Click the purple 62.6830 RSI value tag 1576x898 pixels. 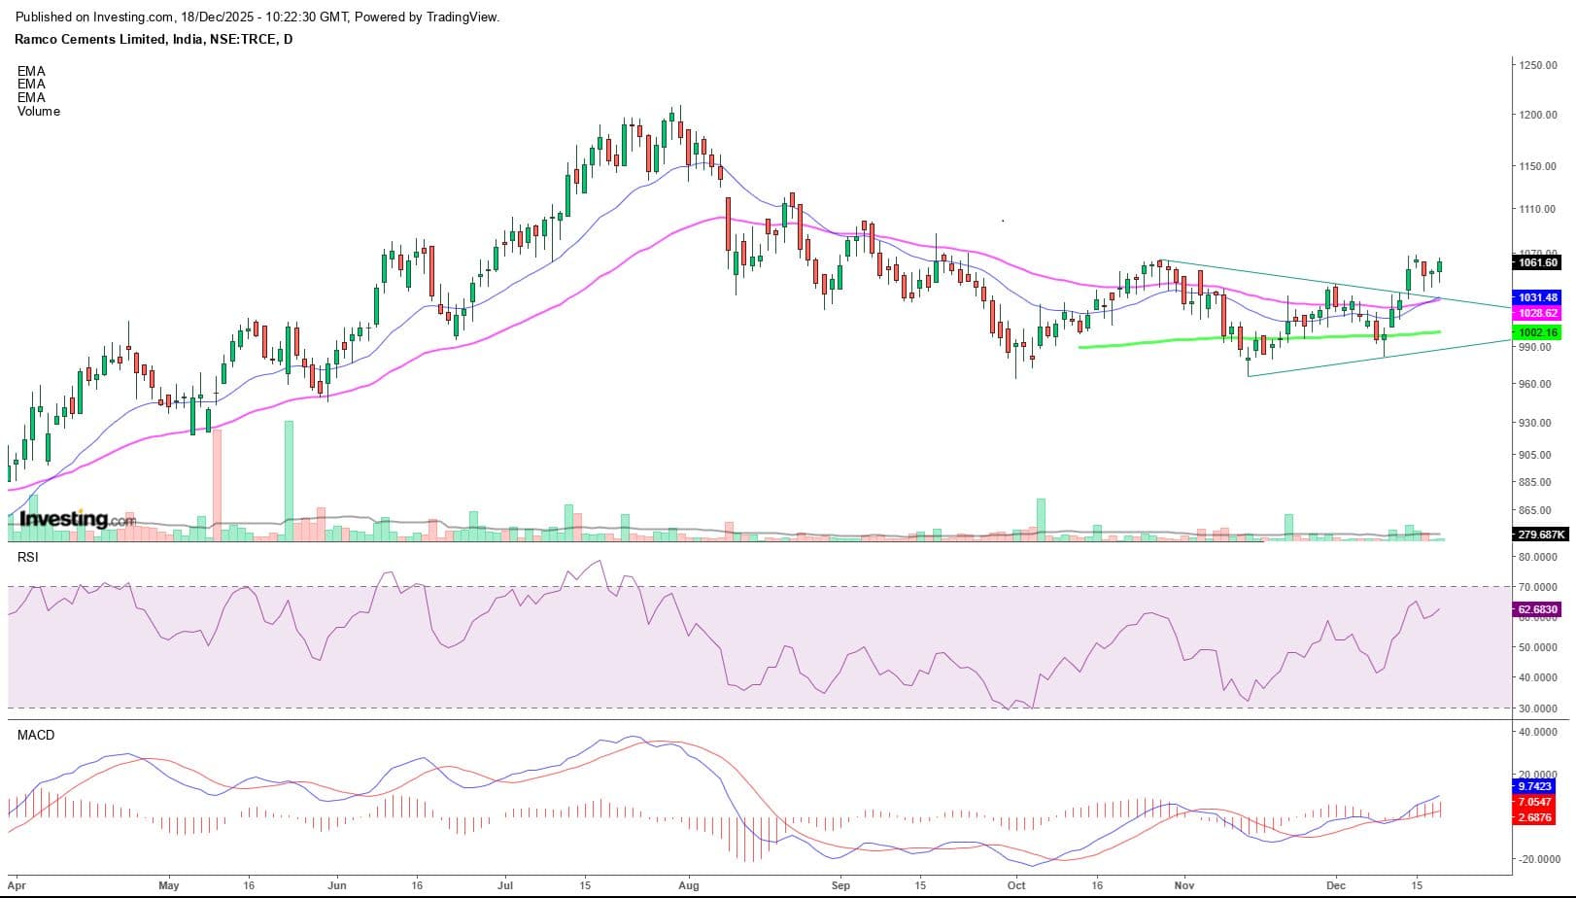click(1537, 609)
